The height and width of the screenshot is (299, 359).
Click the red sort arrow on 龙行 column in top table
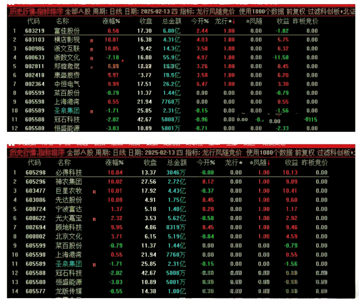click(232, 22)
